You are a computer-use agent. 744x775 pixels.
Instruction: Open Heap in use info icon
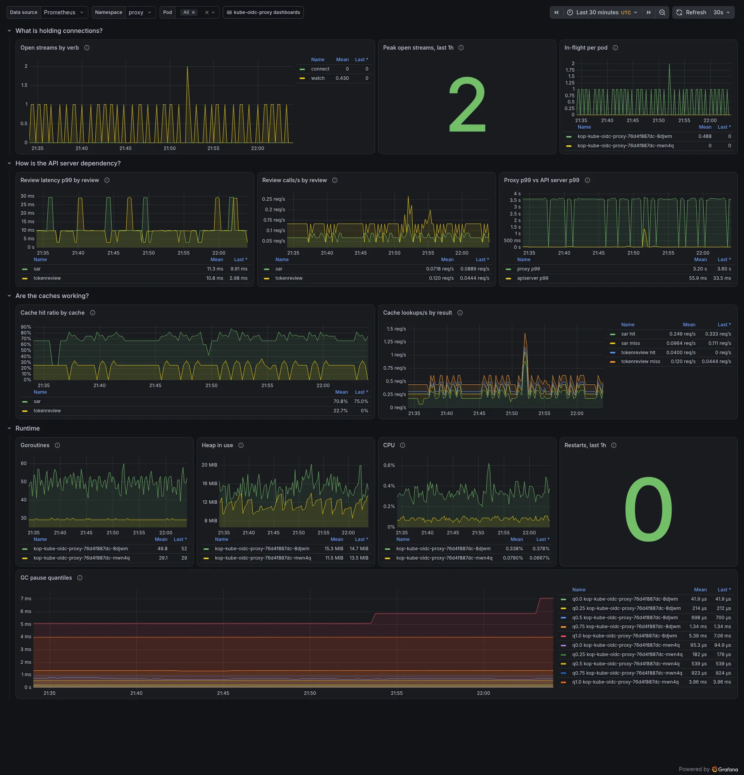point(241,445)
